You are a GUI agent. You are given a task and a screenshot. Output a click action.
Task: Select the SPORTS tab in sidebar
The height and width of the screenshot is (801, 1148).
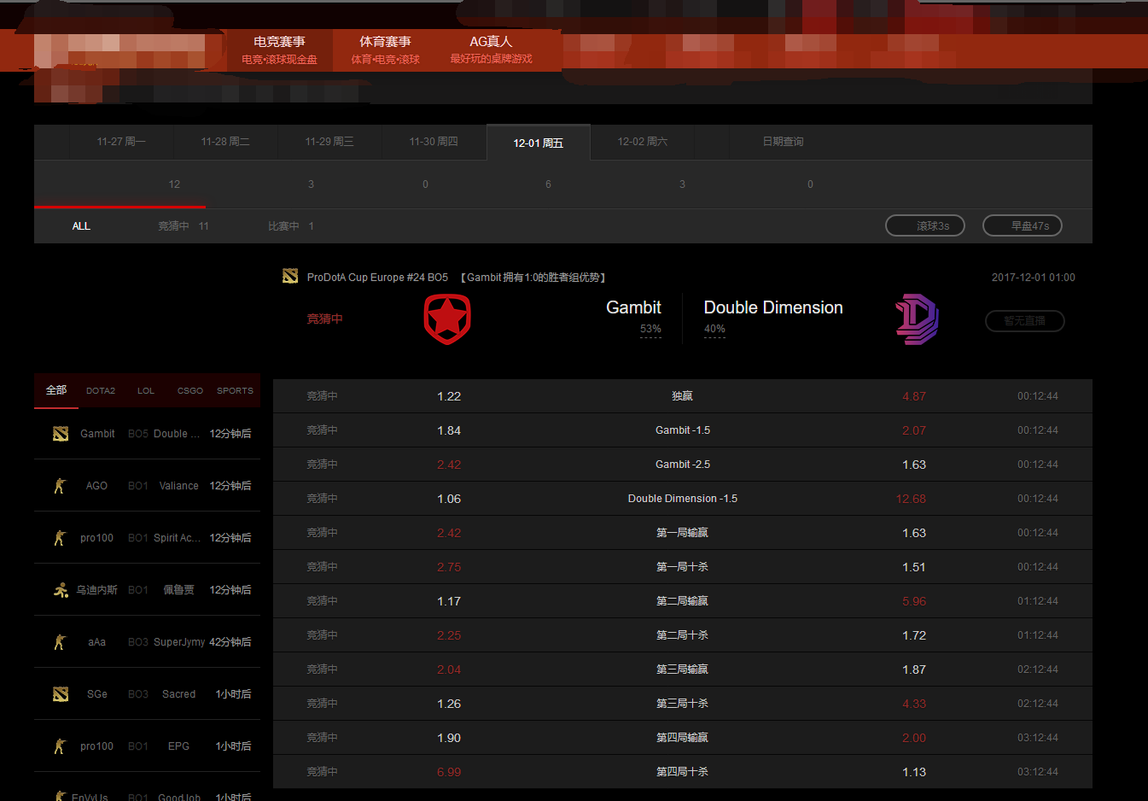[235, 391]
